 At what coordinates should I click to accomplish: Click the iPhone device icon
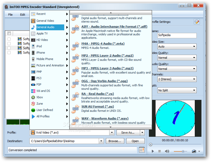coord(33,53)
